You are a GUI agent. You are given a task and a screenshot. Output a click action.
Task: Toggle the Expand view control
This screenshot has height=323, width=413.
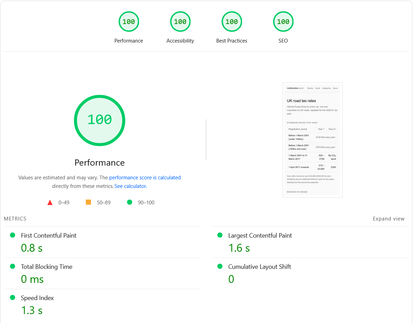point(389,219)
